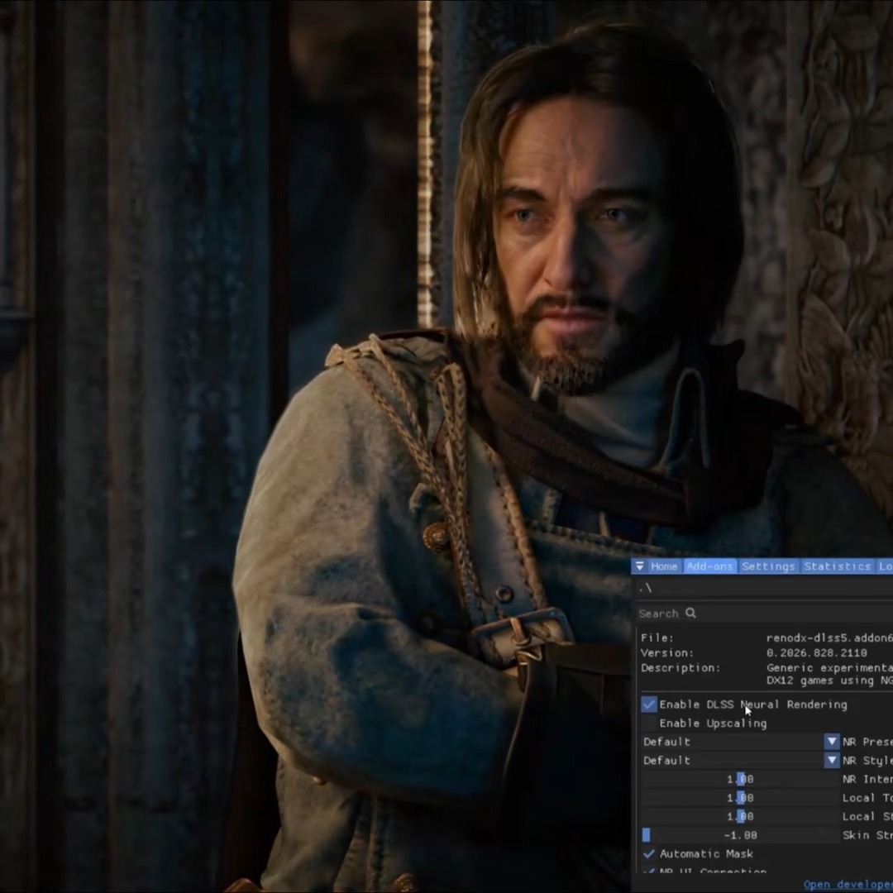Adjust the Local St slider below Local Tone
This screenshot has height=893, width=893.
point(740,817)
